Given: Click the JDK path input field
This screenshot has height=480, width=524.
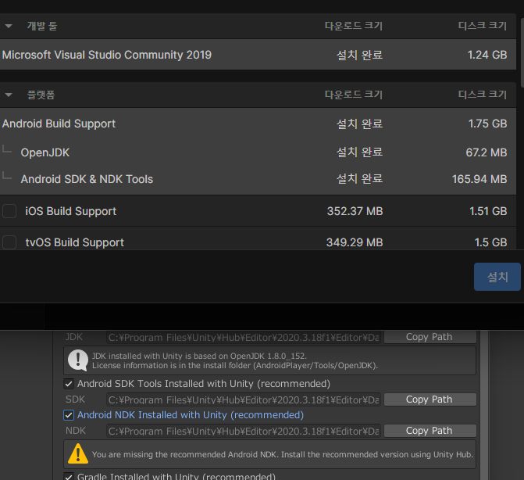Looking at the screenshot, I should click(244, 337).
